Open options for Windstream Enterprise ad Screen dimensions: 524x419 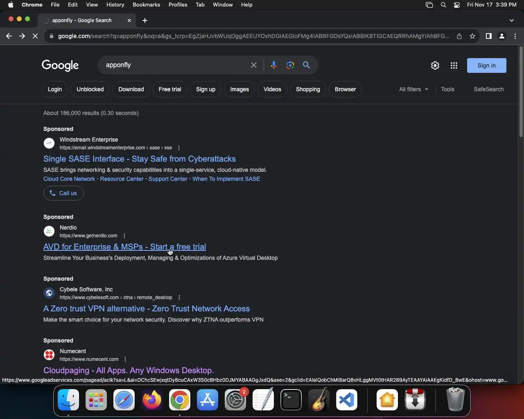(x=179, y=148)
